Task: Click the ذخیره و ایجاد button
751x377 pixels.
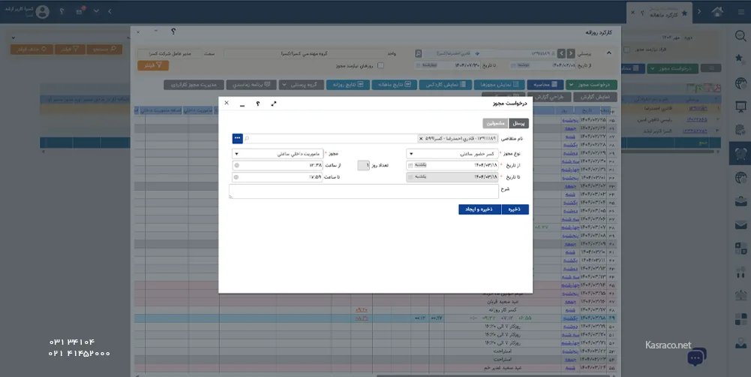Action: pos(479,210)
